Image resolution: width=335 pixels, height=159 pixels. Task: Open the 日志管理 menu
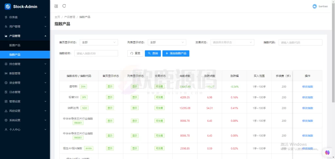(25, 92)
